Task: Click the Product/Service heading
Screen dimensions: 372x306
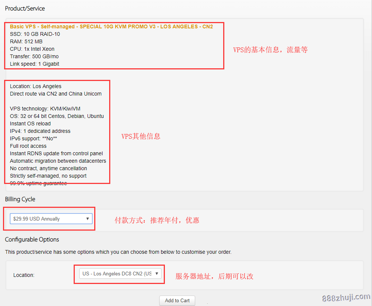Action: click(x=25, y=8)
